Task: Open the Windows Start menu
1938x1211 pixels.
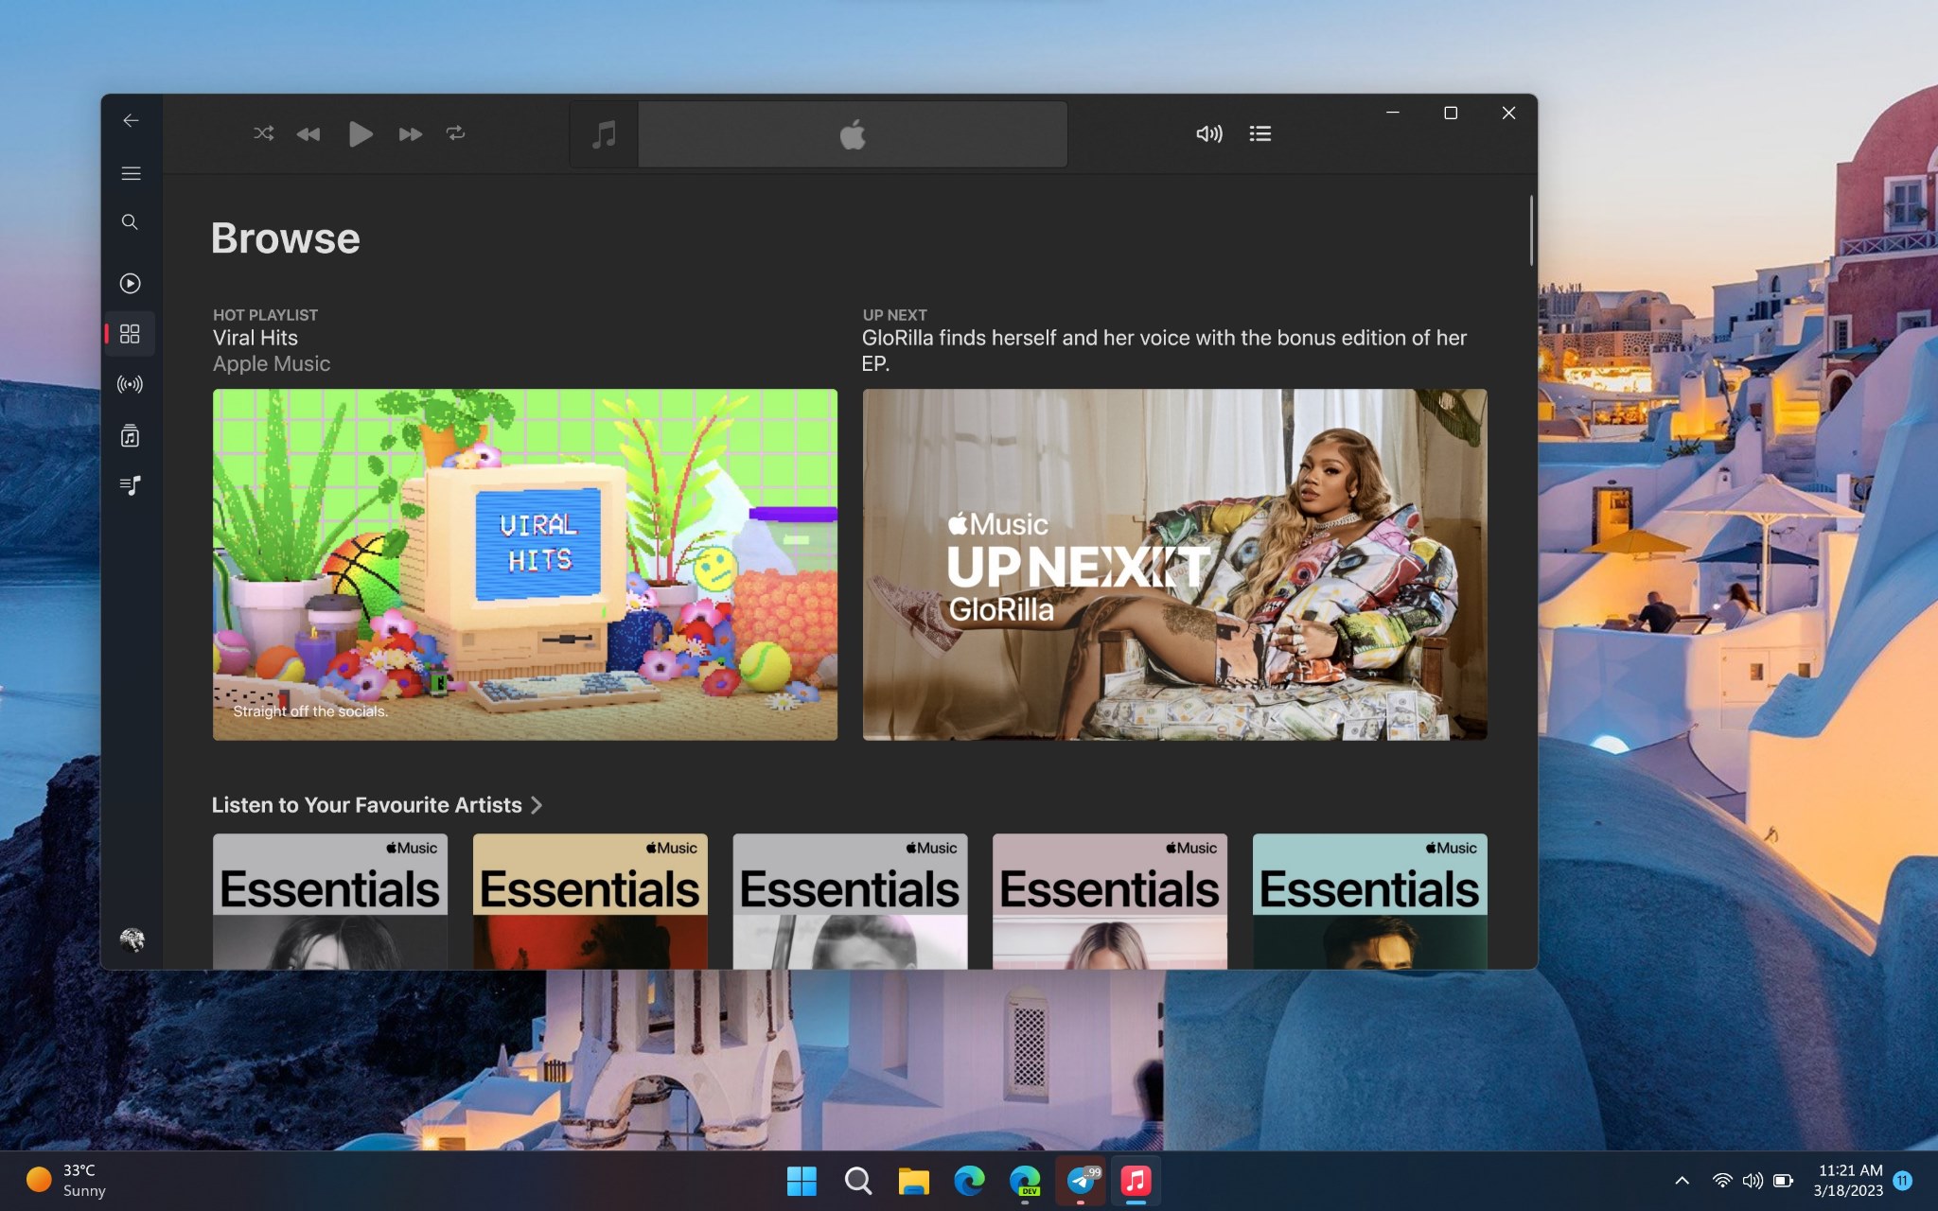Action: coord(802,1181)
